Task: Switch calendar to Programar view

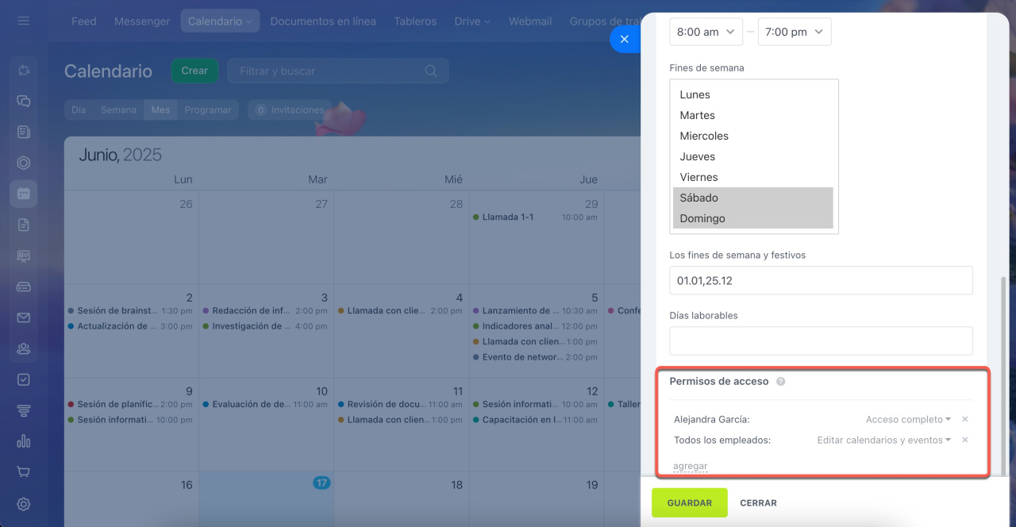Action: coord(208,110)
